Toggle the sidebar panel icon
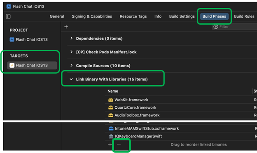Image resolution: width=257 pixels, height=153 pixels. tap(8, 16)
